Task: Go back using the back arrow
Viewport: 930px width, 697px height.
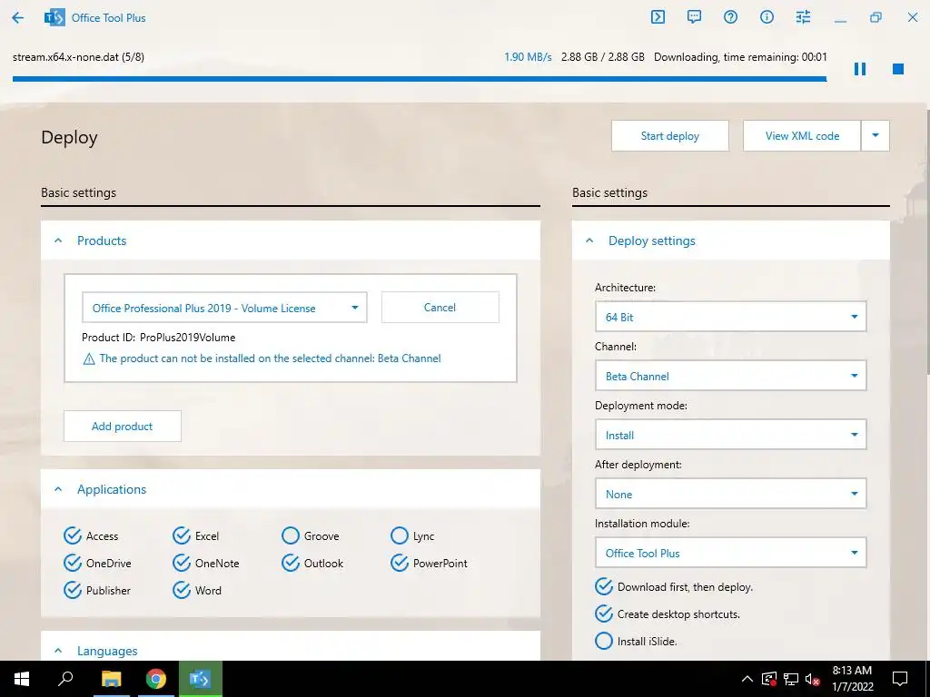Action: (x=18, y=18)
